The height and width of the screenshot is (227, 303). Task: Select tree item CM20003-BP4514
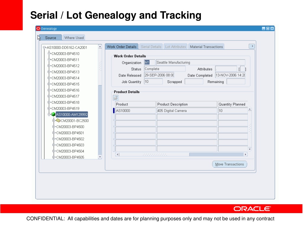click(x=65, y=78)
